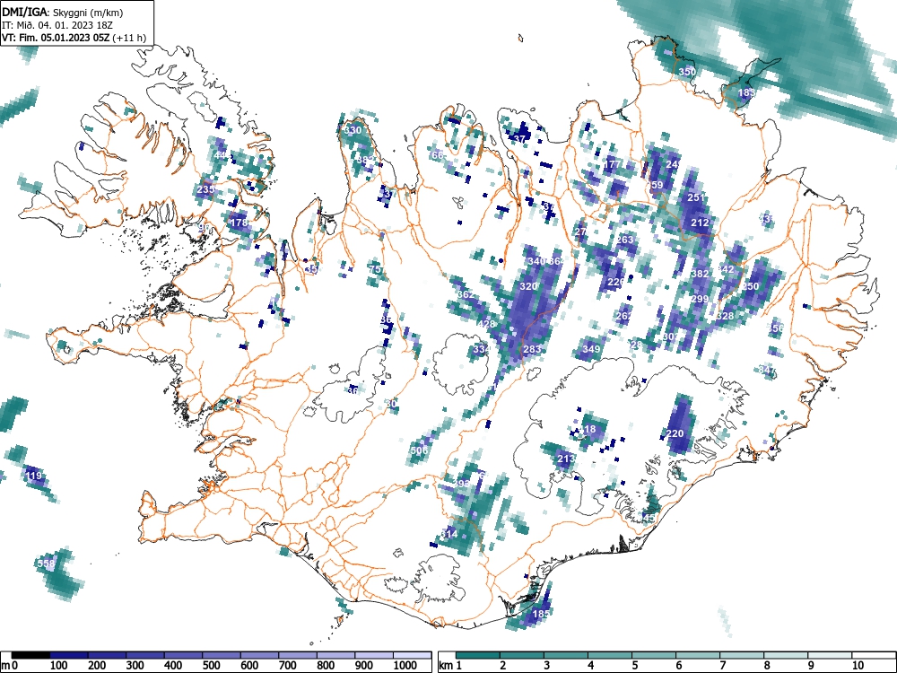
Task: Click the map label 226
Action: 616,282
